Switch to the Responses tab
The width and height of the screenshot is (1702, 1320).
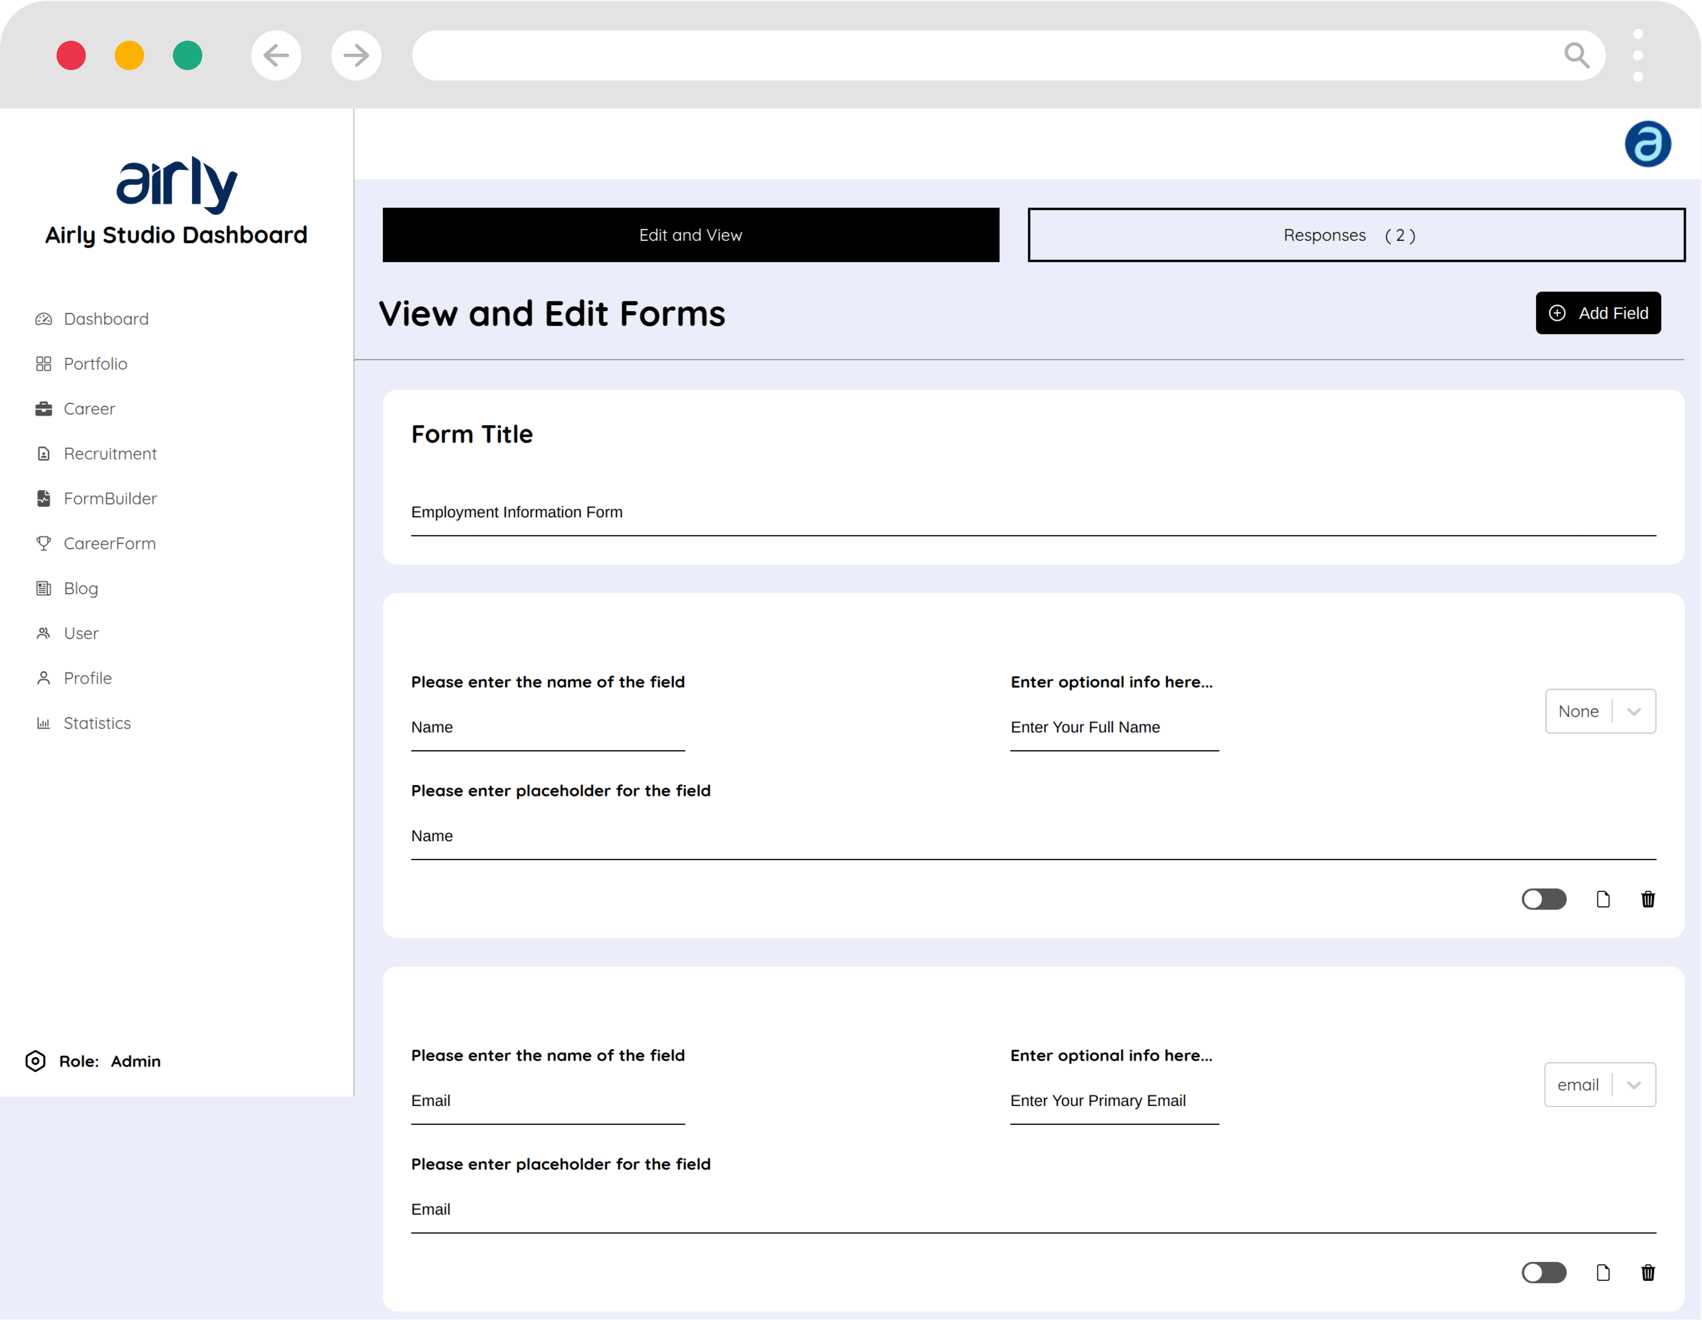[1355, 234]
